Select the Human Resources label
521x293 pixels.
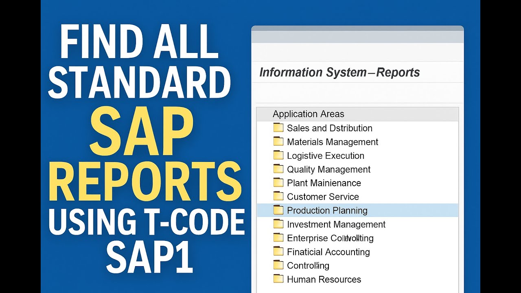[x=324, y=280]
